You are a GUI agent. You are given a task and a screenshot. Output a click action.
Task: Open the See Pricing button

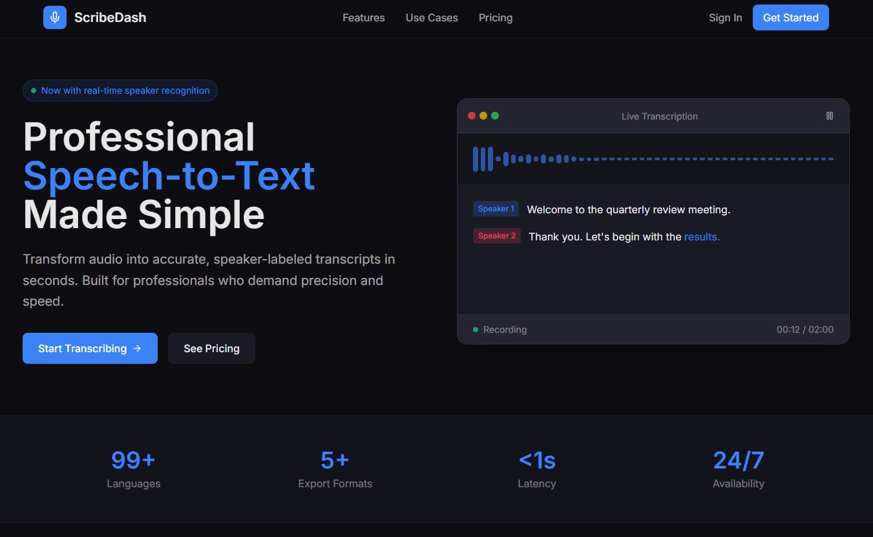pos(211,348)
